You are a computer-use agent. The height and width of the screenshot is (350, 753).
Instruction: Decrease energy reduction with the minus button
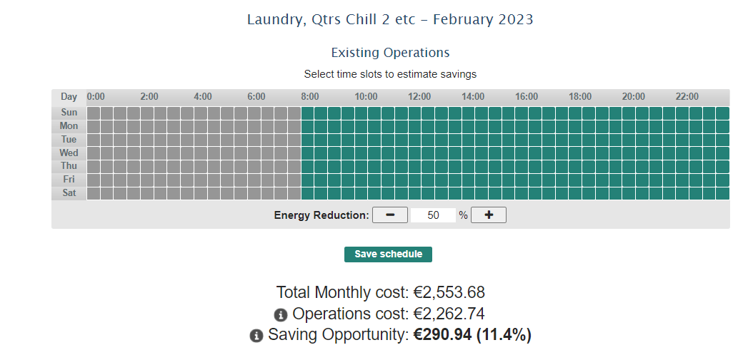click(390, 215)
